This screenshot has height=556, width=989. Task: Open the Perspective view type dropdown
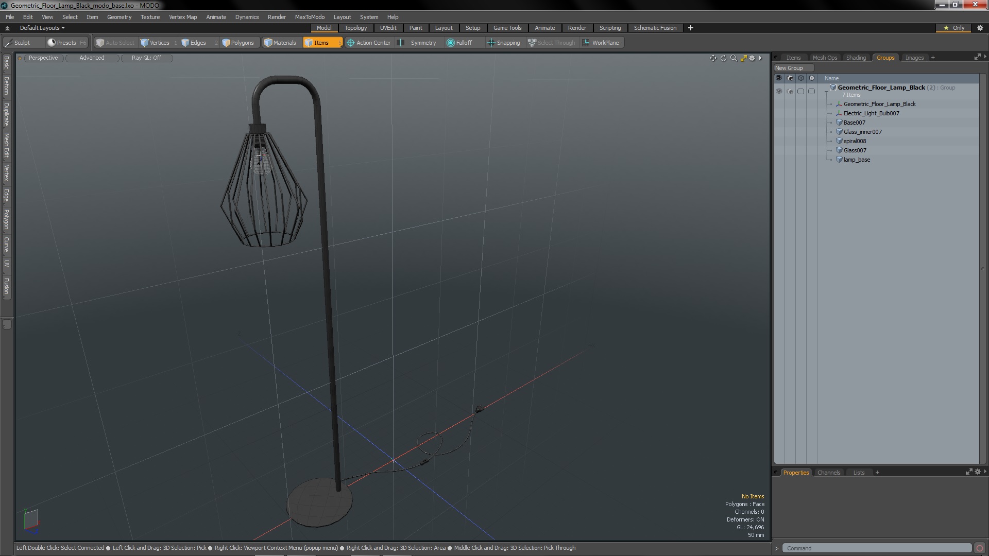click(x=43, y=58)
